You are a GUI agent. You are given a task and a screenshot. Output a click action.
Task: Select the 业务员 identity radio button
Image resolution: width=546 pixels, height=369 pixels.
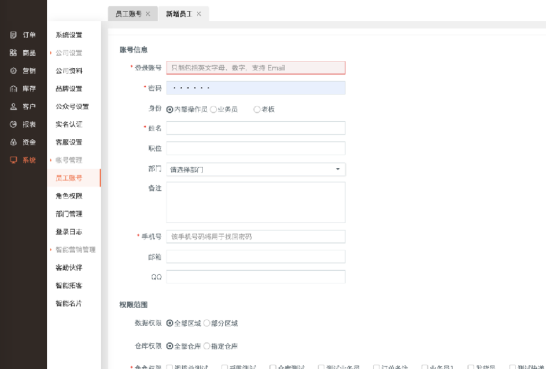[213, 109]
